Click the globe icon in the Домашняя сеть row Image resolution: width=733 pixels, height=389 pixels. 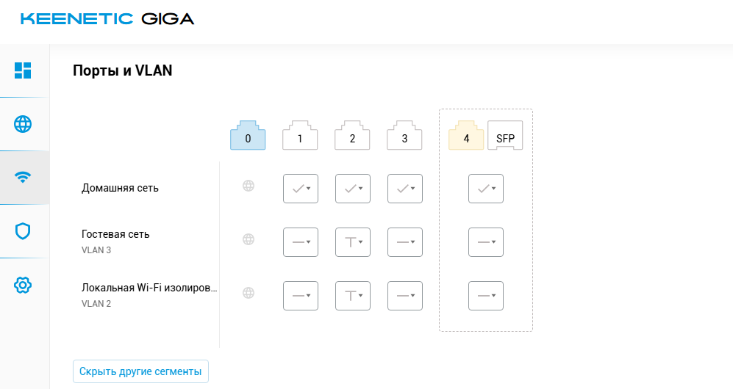(248, 186)
